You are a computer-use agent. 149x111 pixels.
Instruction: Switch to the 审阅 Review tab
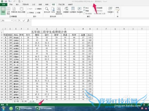[47, 4]
